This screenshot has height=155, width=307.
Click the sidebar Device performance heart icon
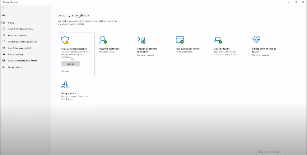pyautogui.click(x=4, y=61)
